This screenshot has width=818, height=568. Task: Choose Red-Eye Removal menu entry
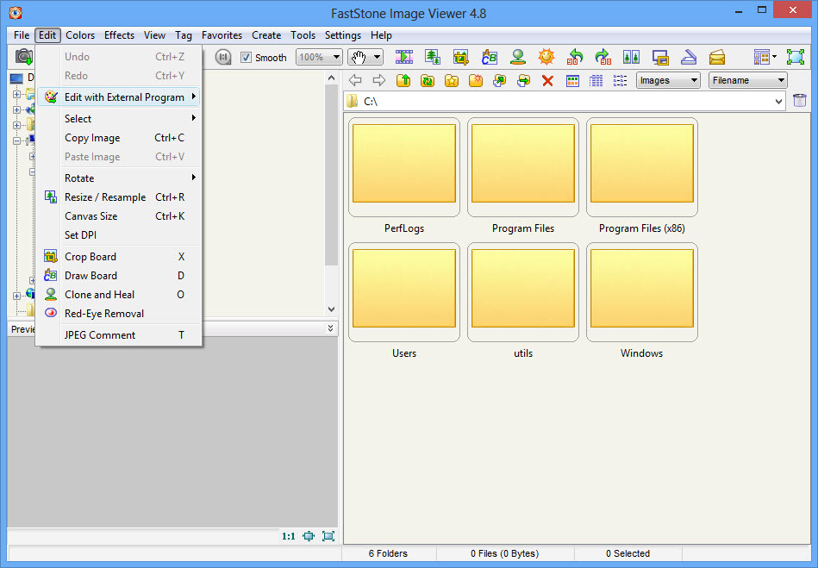[x=119, y=314]
